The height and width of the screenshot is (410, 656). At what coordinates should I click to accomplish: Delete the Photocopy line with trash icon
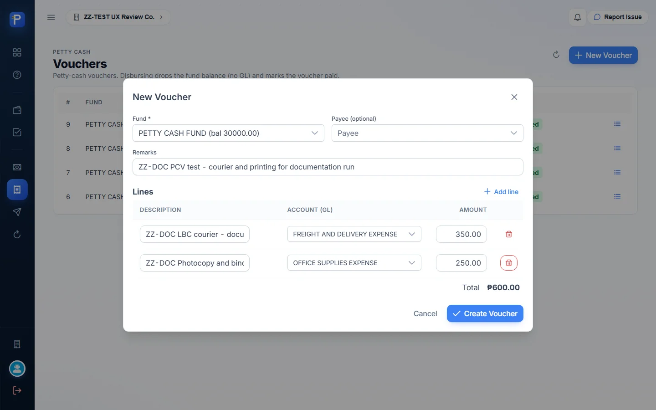509,263
